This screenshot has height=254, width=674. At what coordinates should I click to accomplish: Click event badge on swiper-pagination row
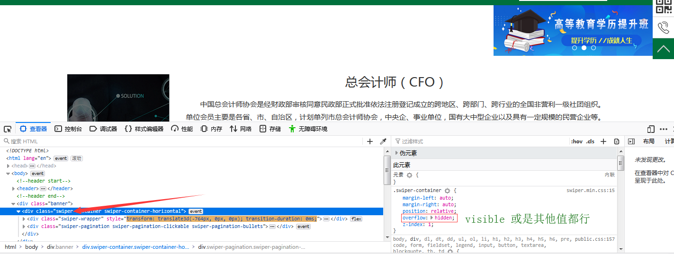(x=303, y=227)
